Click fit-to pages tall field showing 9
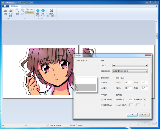The image size is (160, 129). 138,105
